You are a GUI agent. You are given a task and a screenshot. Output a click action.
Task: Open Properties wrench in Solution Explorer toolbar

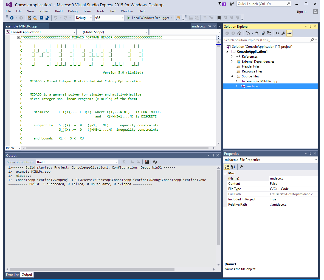(x=283, y=33)
